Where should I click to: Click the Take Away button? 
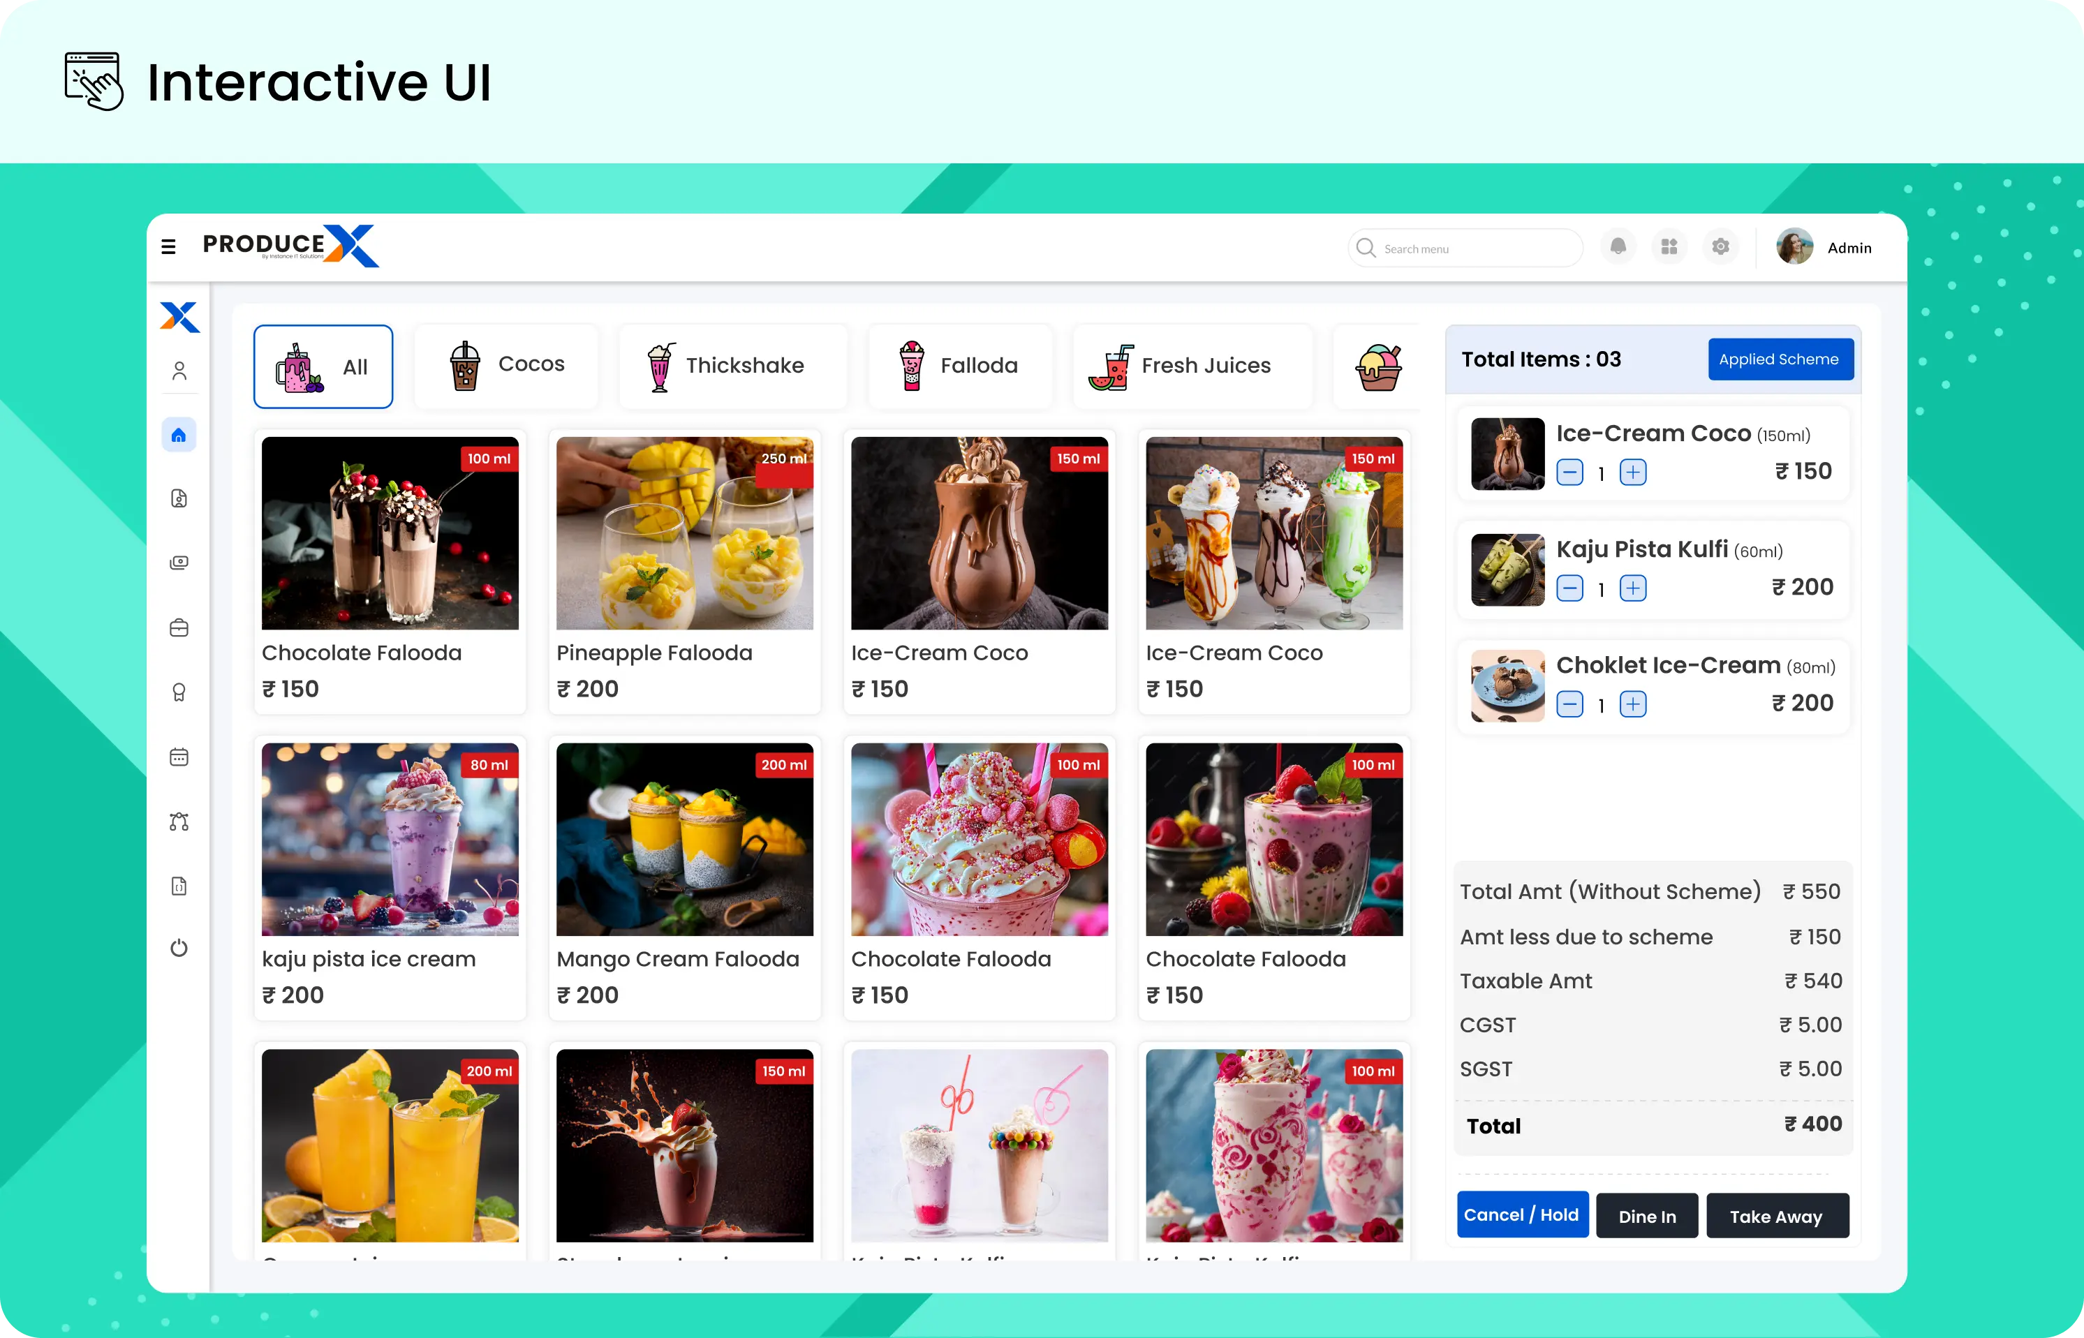(1778, 1217)
